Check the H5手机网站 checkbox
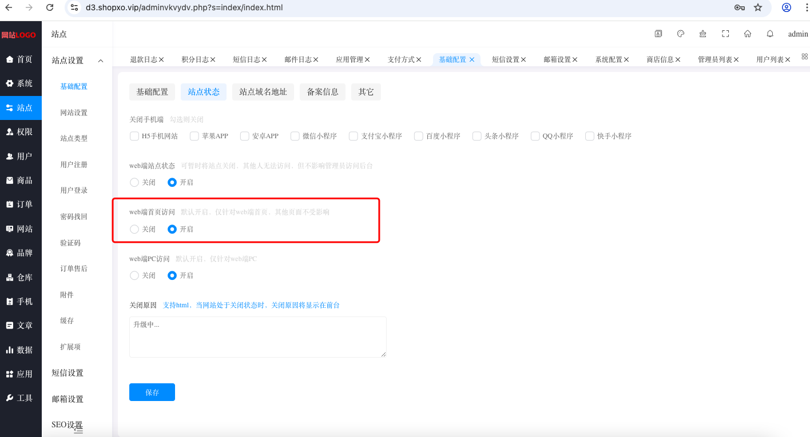The image size is (810, 437). 134,136
